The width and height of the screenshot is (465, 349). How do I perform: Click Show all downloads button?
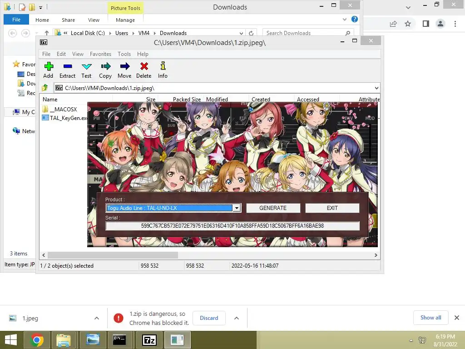tap(430, 318)
